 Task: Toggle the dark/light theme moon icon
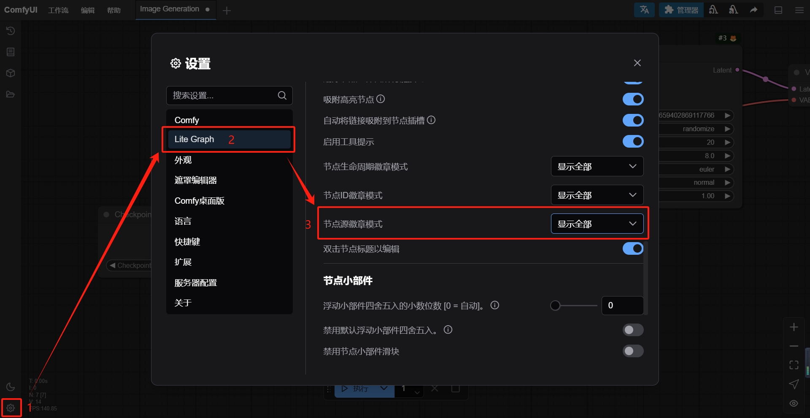point(11,387)
